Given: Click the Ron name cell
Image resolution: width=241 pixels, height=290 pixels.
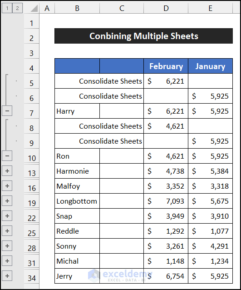Looking at the screenshot, I should (77, 156).
